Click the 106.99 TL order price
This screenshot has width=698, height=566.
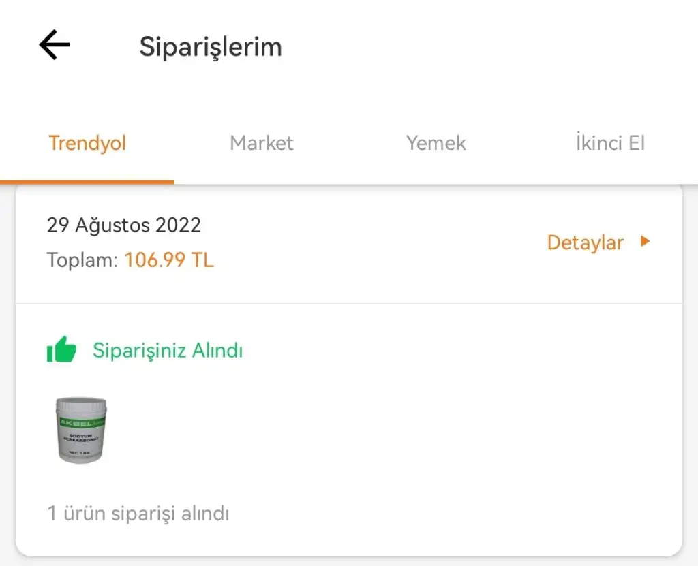pos(169,260)
